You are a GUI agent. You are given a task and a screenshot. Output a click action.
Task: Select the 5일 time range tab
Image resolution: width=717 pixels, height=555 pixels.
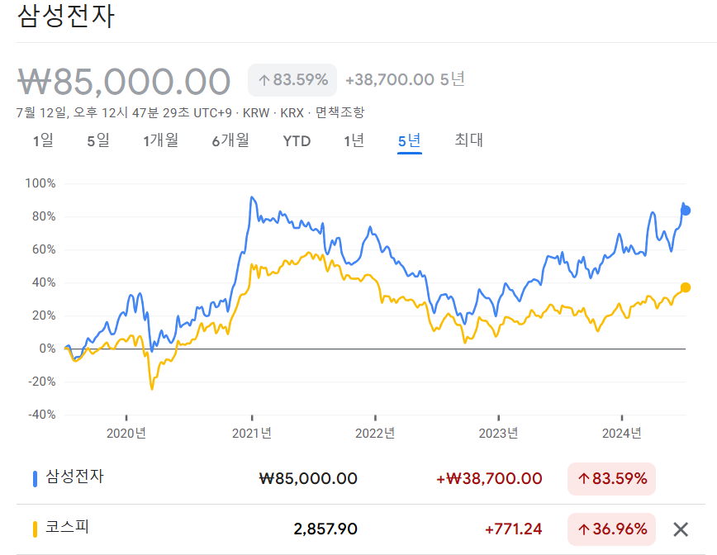98,140
